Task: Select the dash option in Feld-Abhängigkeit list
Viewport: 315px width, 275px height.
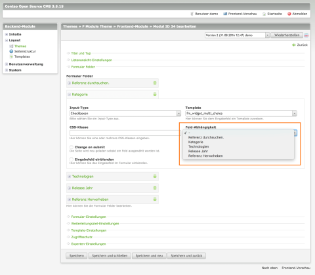Action: (x=238, y=133)
